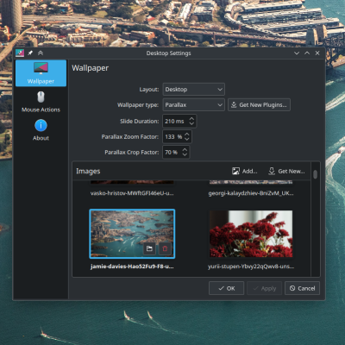Open the Wallpaper section in the sidebar

click(41, 73)
